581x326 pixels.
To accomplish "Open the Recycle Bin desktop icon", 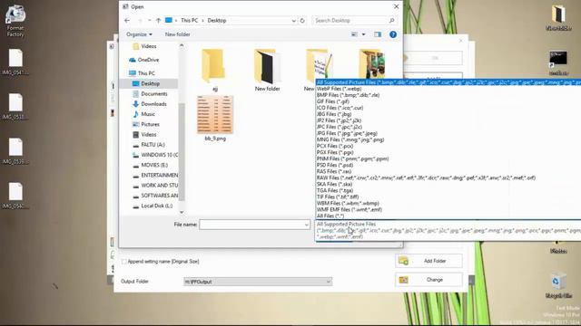I will coord(558,285).
